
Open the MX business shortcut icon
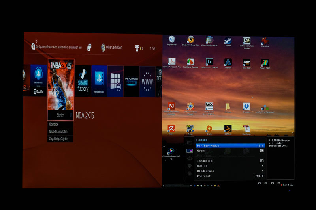[209, 109]
